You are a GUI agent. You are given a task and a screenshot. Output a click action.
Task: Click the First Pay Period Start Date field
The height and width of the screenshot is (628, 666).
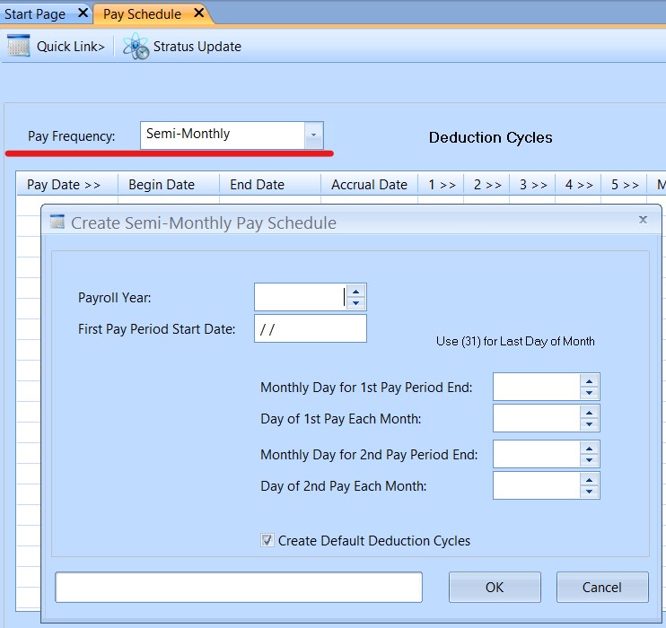311,328
